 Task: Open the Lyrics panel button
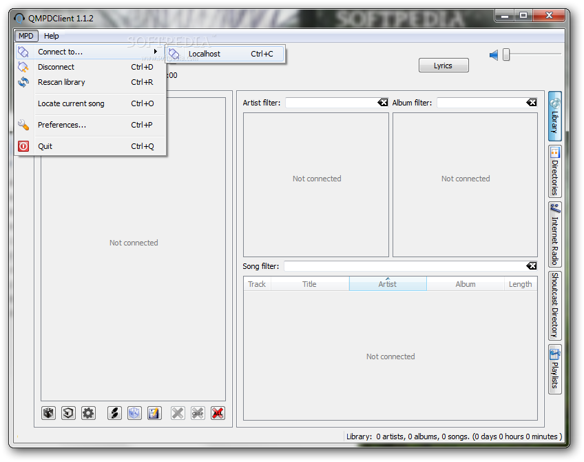444,66
